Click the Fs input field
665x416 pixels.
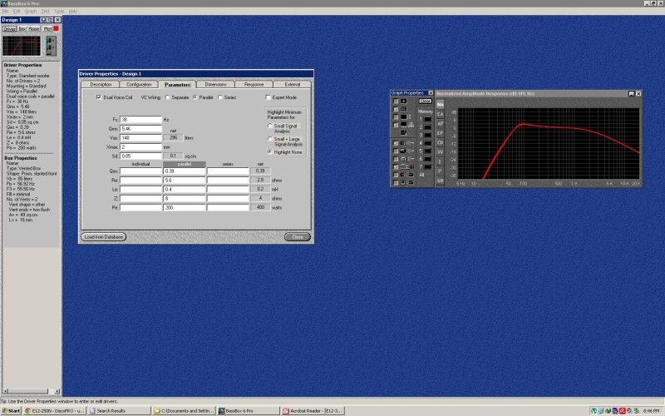click(x=140, y=120)
